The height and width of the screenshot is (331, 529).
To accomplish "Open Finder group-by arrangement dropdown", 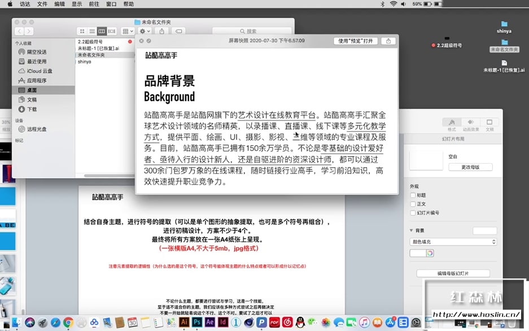I will (128, 32).
